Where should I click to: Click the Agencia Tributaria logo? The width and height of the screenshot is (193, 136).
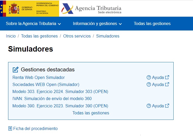pos(91,9)
